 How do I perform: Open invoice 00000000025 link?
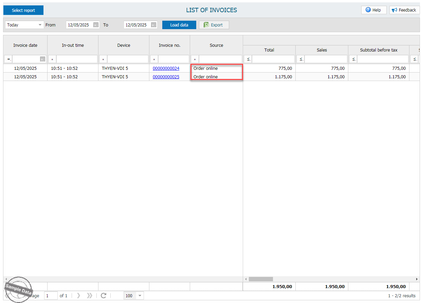pos(166,77)
